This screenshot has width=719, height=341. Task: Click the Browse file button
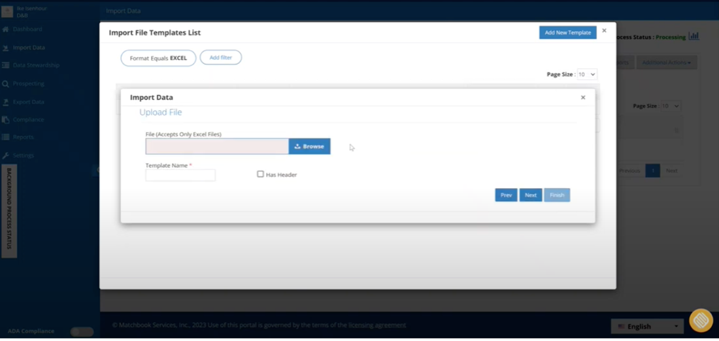click(310, 146)
